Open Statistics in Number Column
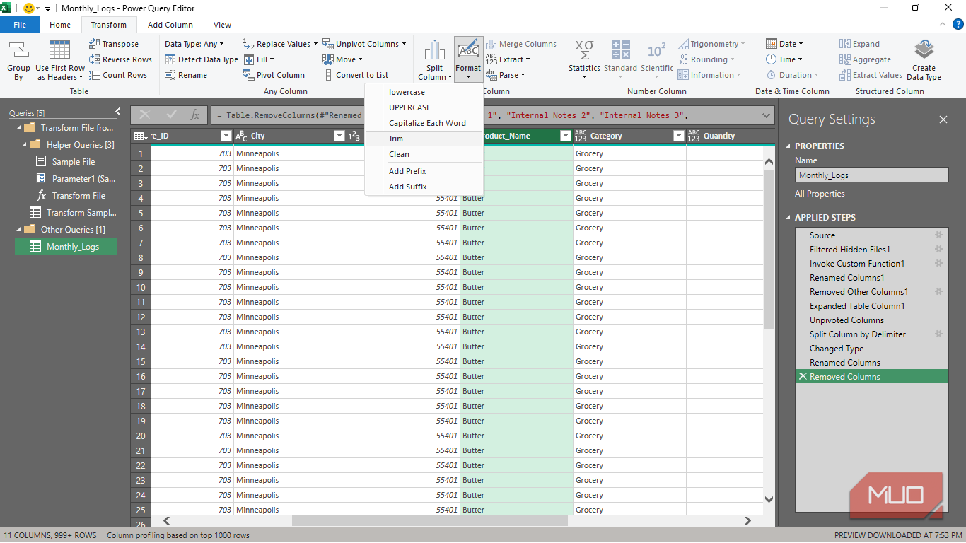The height and width of the screenshot is (543, 966). (584, 61)
